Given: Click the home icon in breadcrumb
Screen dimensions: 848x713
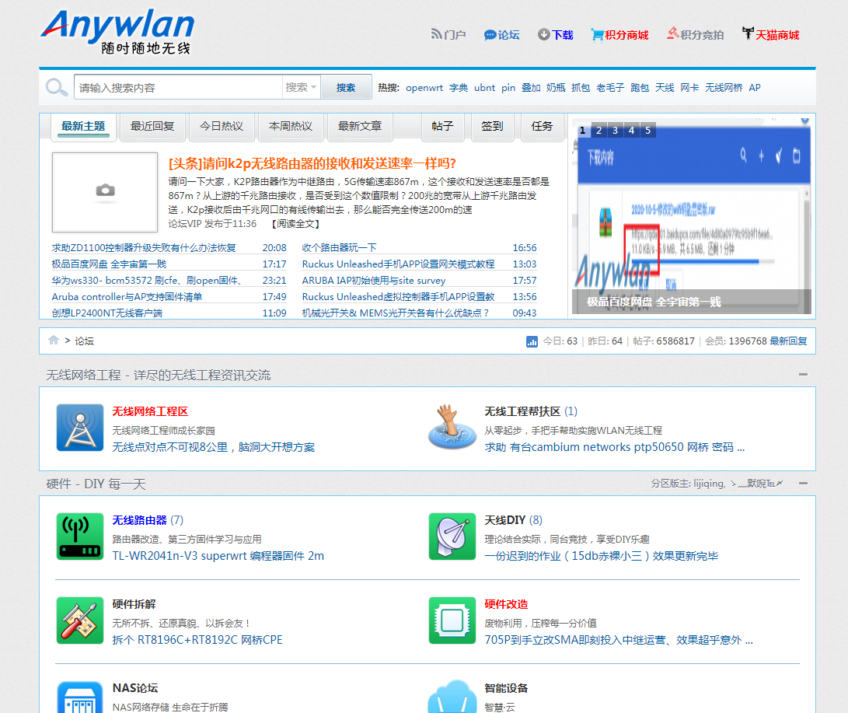Looking at the screenshot, I should click(54, 341).
